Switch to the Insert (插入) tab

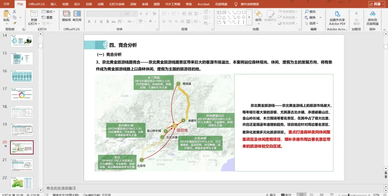click(54, 4)
